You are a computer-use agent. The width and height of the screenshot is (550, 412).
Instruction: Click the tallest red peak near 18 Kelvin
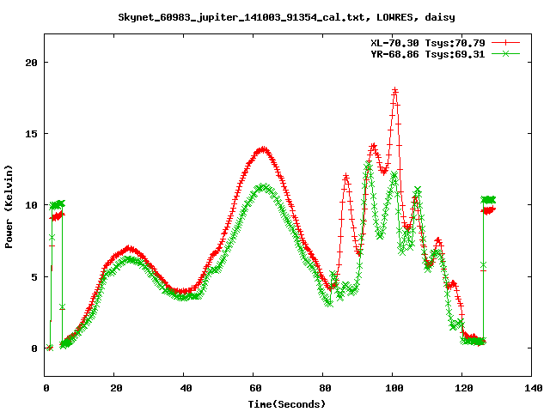point(395,90)
